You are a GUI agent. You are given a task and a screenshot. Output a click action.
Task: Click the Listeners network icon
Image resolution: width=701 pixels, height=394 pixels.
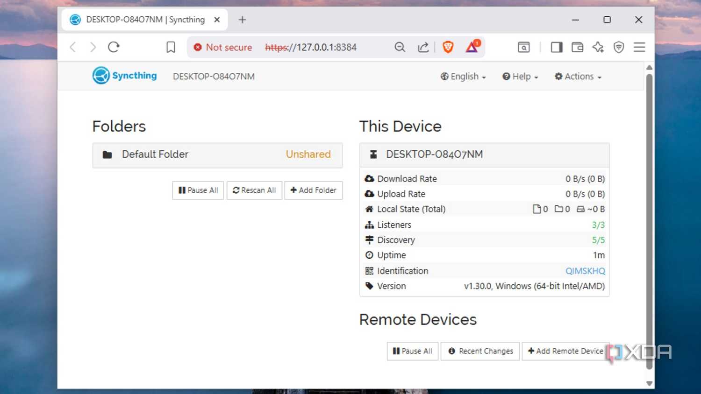tap(369, 225)
